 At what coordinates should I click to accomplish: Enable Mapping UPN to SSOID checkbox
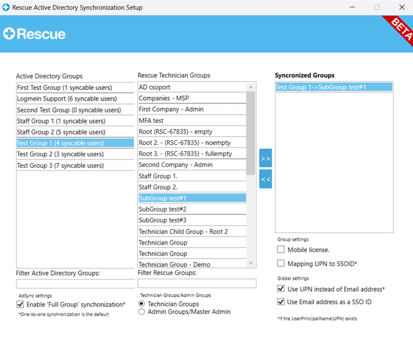(x=281, y=263)
